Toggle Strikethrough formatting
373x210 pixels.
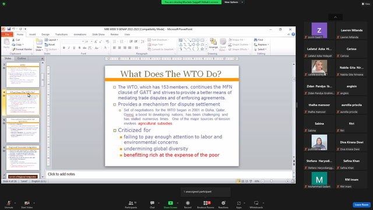(85, 48)
